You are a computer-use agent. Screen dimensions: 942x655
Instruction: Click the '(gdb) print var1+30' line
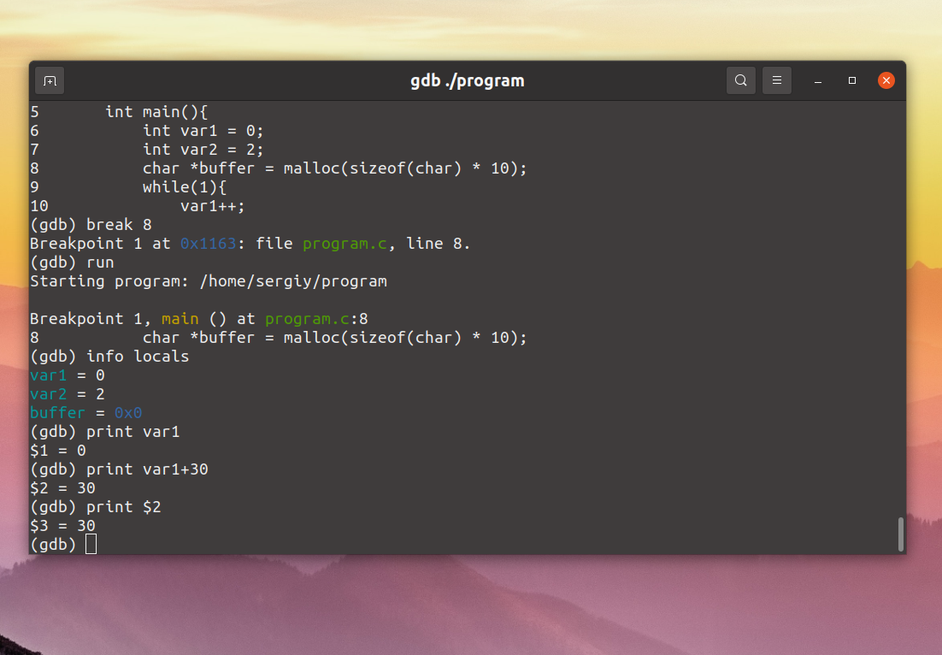[x=119, y=469]
